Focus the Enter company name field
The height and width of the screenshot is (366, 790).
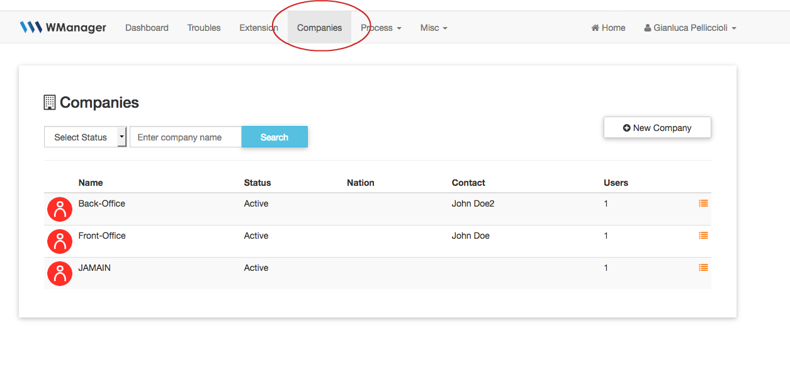tap(186, 137)
